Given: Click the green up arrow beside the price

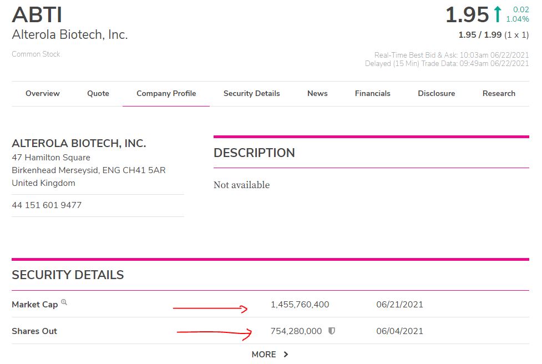Looking at the screenshot, I should point(498,15).
